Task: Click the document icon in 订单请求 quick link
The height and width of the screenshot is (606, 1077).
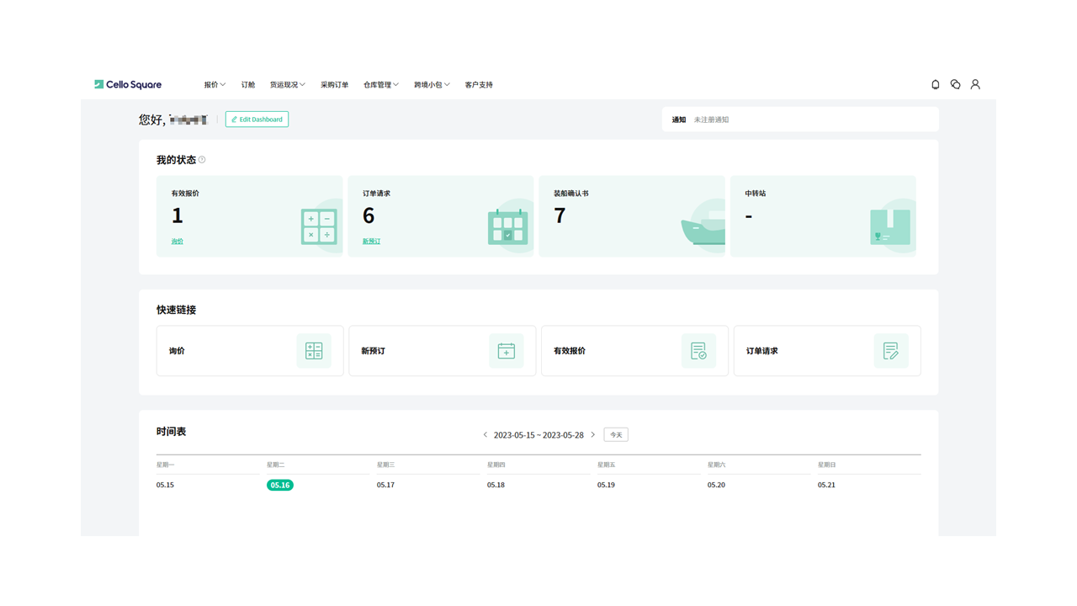Action: (890, 350)
